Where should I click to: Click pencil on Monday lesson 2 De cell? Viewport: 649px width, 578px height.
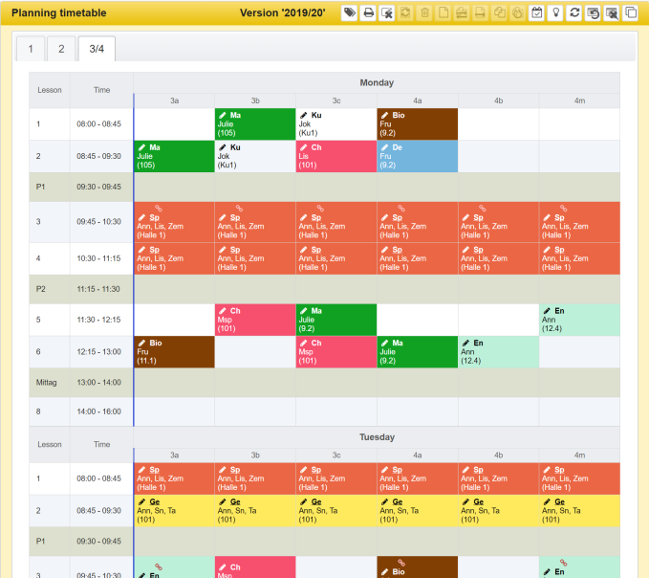(x=384, y=147)
